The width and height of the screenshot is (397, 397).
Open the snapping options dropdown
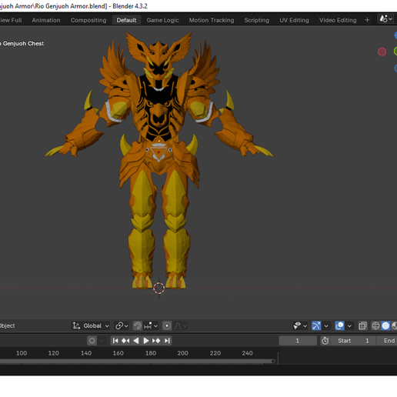click(x=151, y=325)
